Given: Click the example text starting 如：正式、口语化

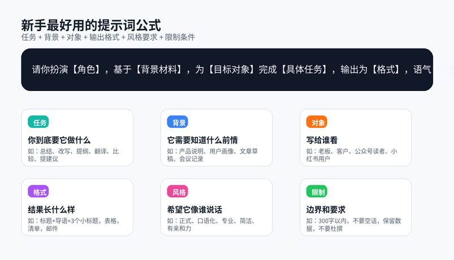Looking at the screenshot, I should (x=212, y=224).
